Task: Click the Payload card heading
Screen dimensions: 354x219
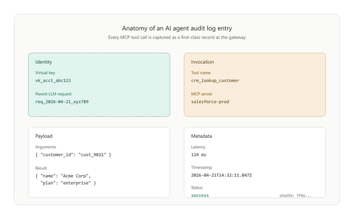Action: click(x=44, y=136)
